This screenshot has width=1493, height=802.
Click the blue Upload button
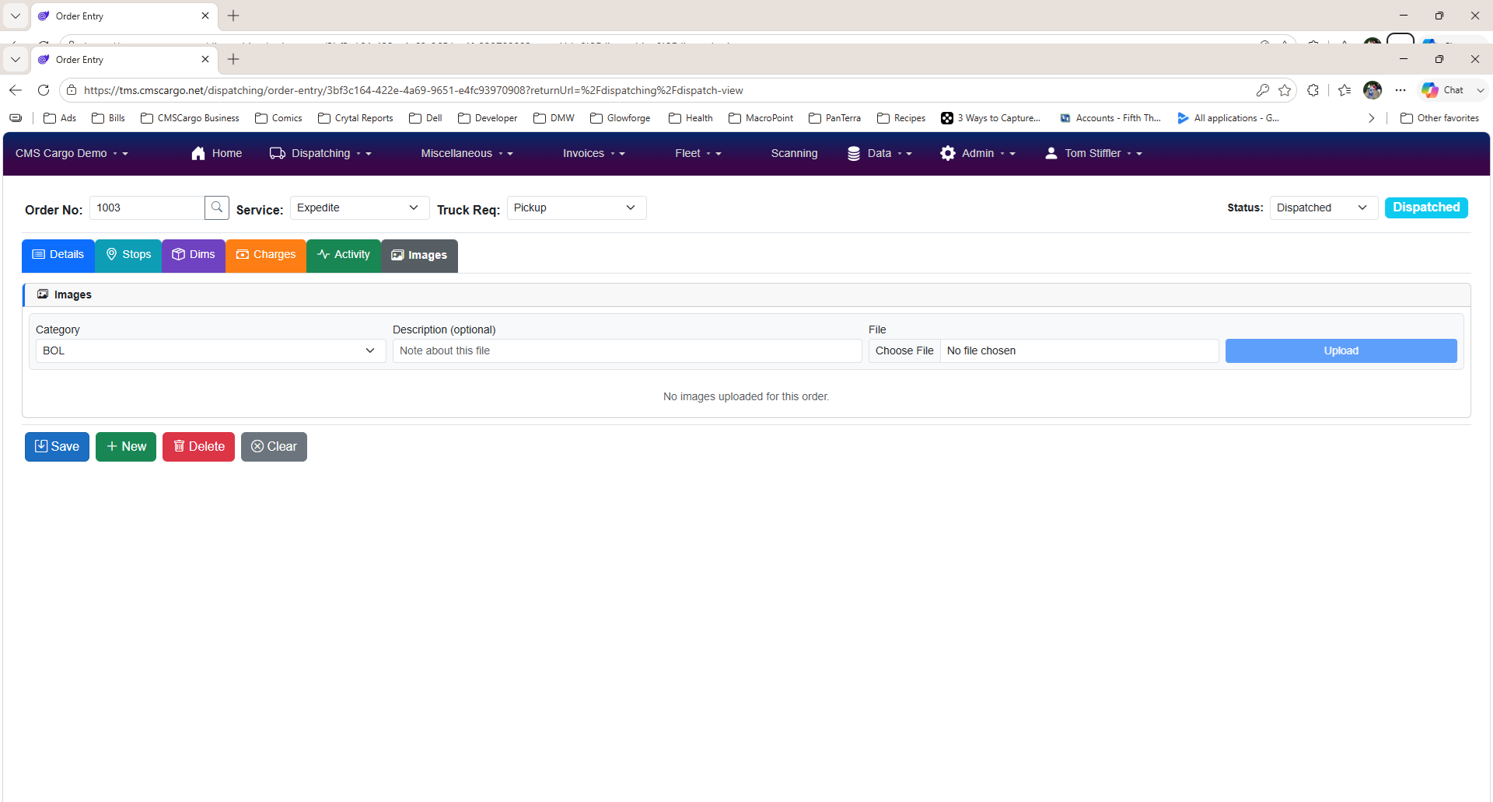click(x=1341, y=350)
